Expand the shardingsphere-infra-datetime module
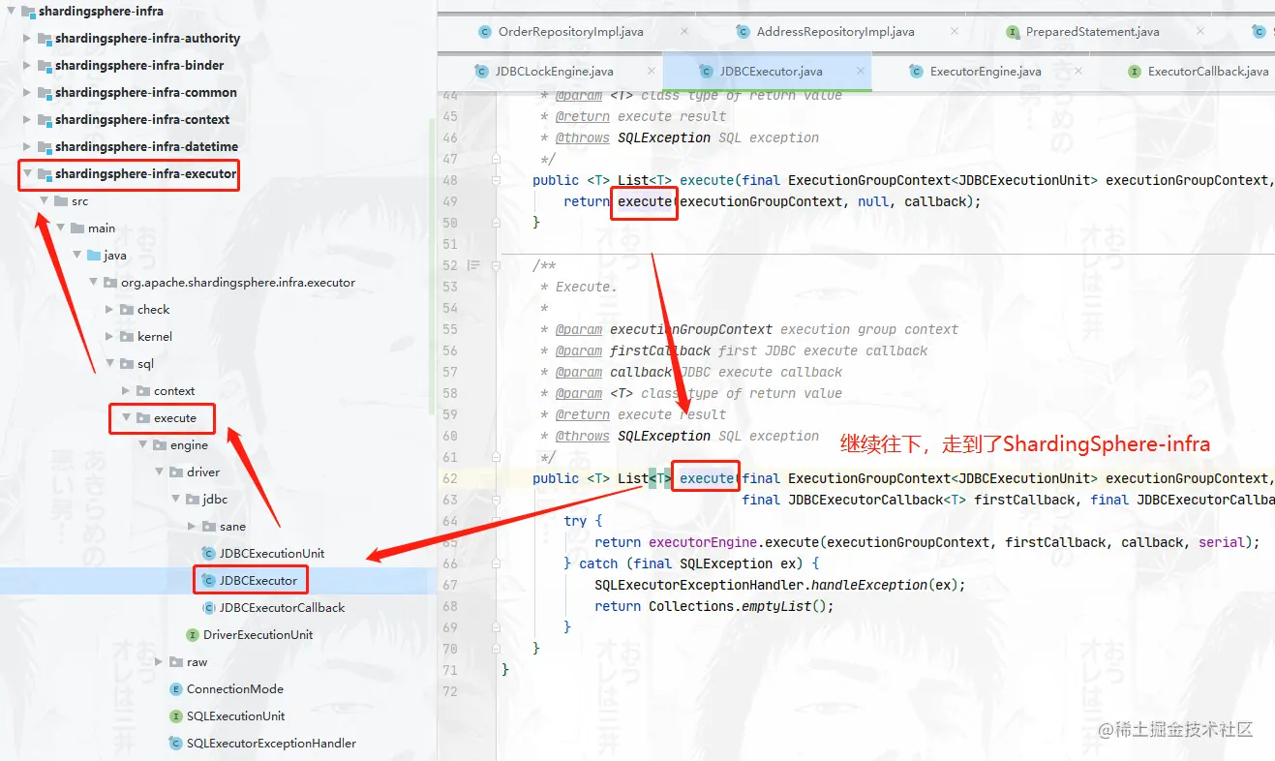 (27, 147)
